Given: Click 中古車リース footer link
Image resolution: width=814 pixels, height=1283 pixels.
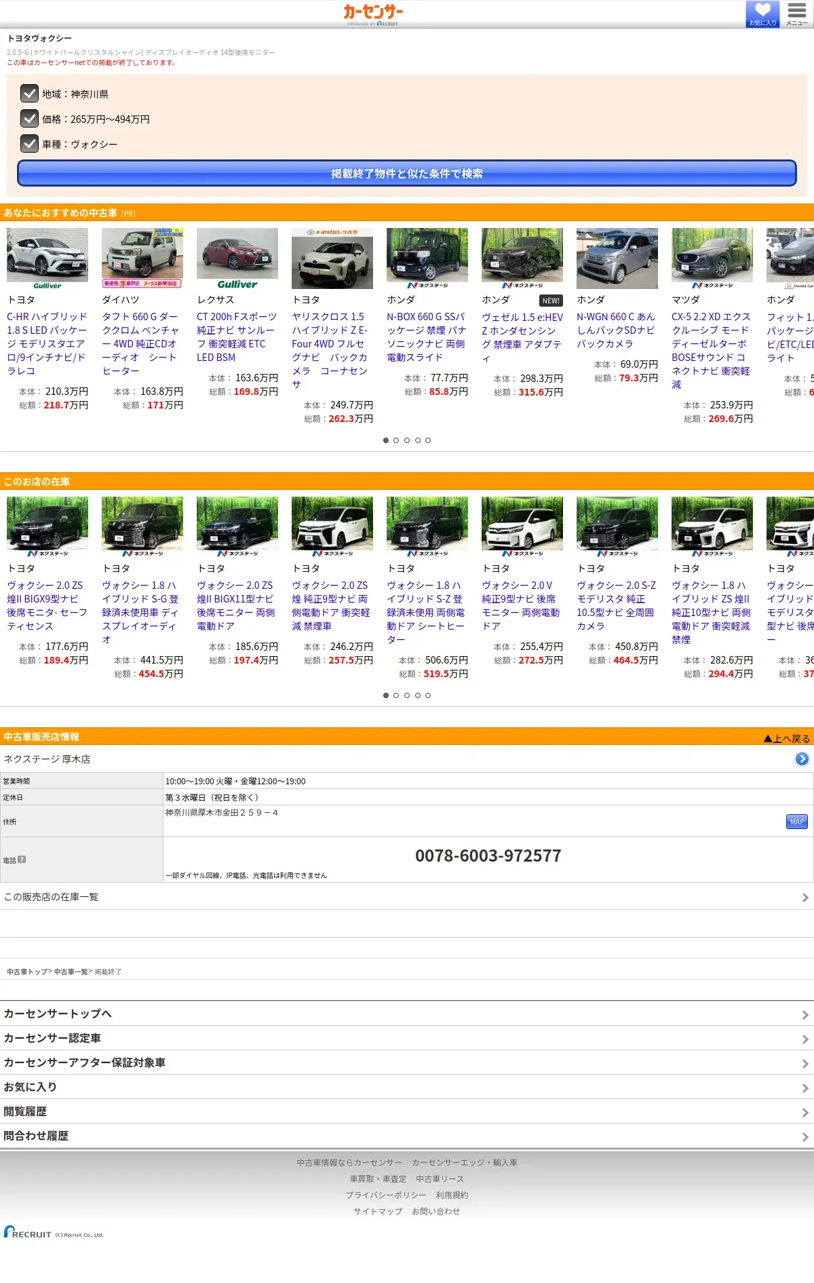Looking at the screenshot, I should click(440, 1179).
